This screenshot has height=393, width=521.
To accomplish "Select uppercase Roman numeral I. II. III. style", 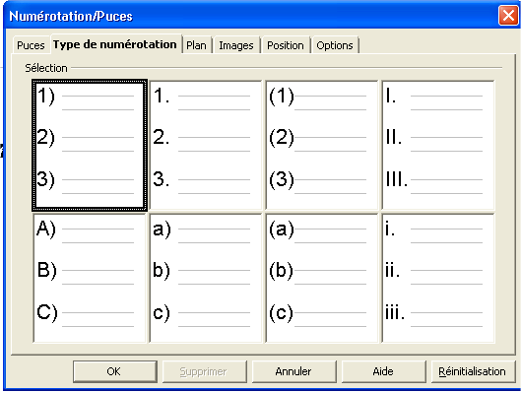I will pos(438,145).
